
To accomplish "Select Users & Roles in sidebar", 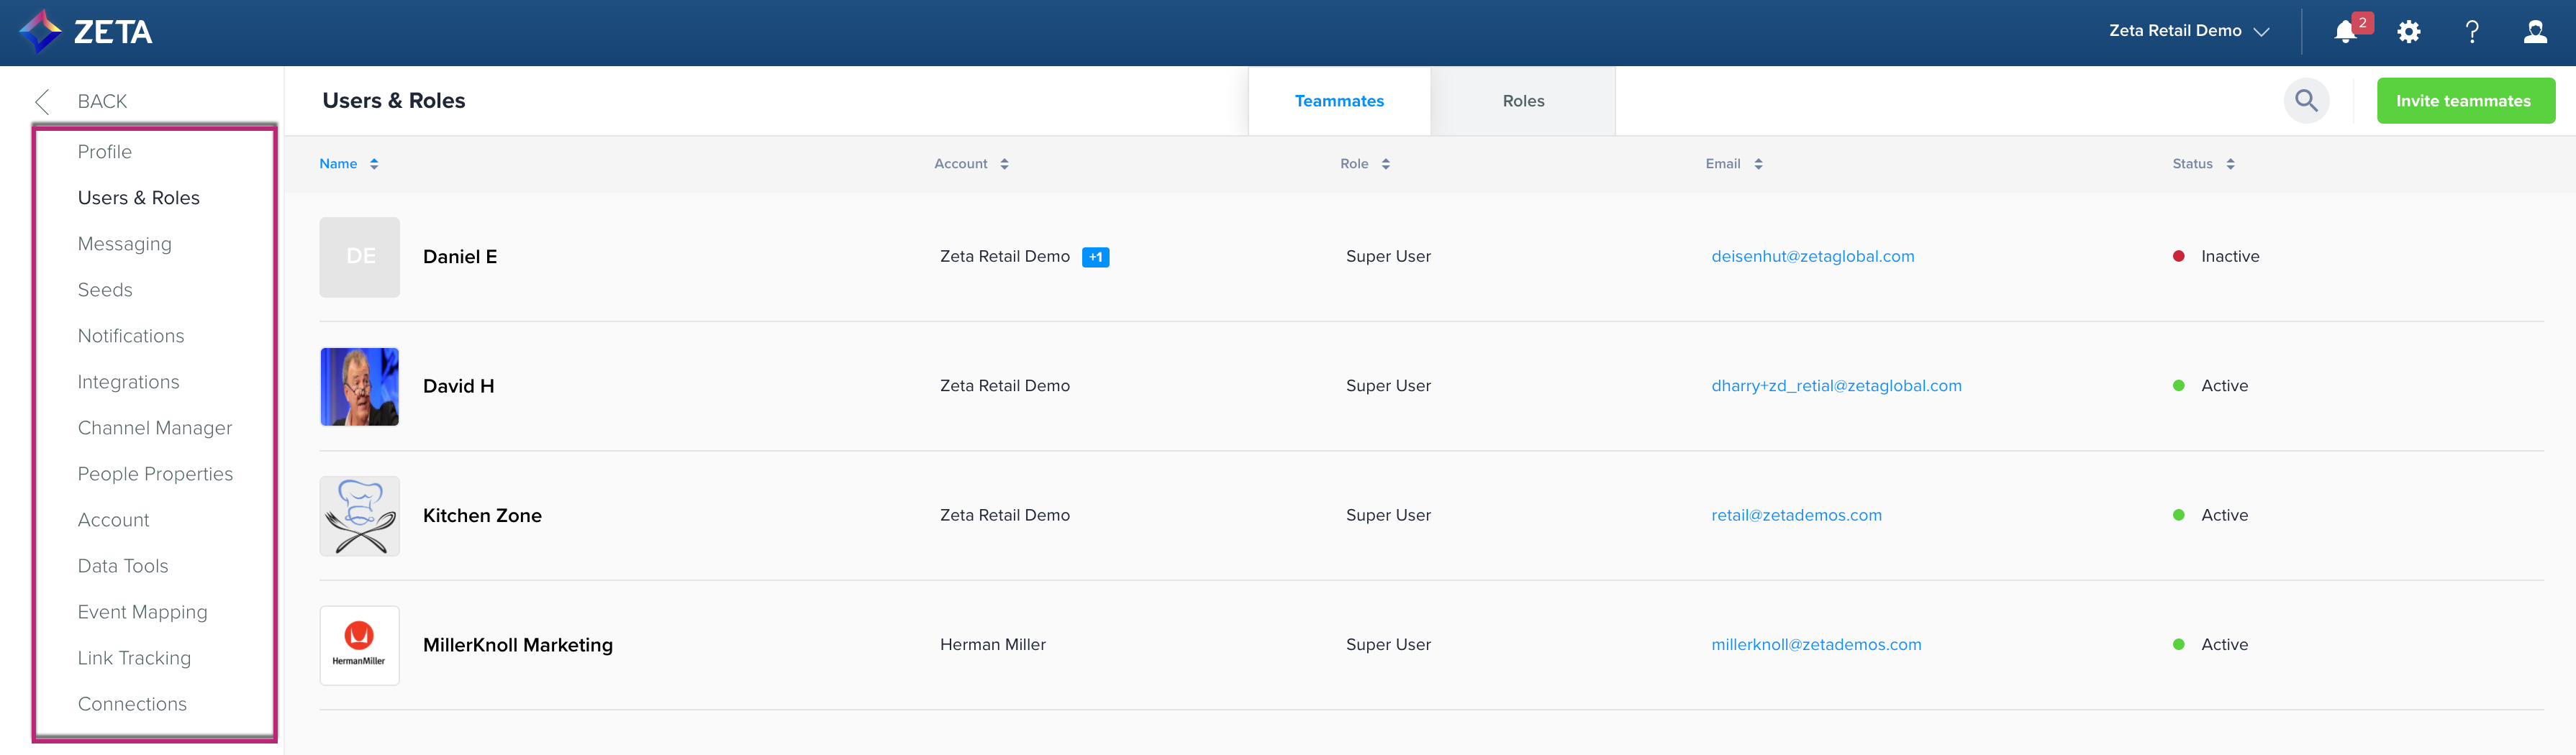I will (x=139, y=198).
